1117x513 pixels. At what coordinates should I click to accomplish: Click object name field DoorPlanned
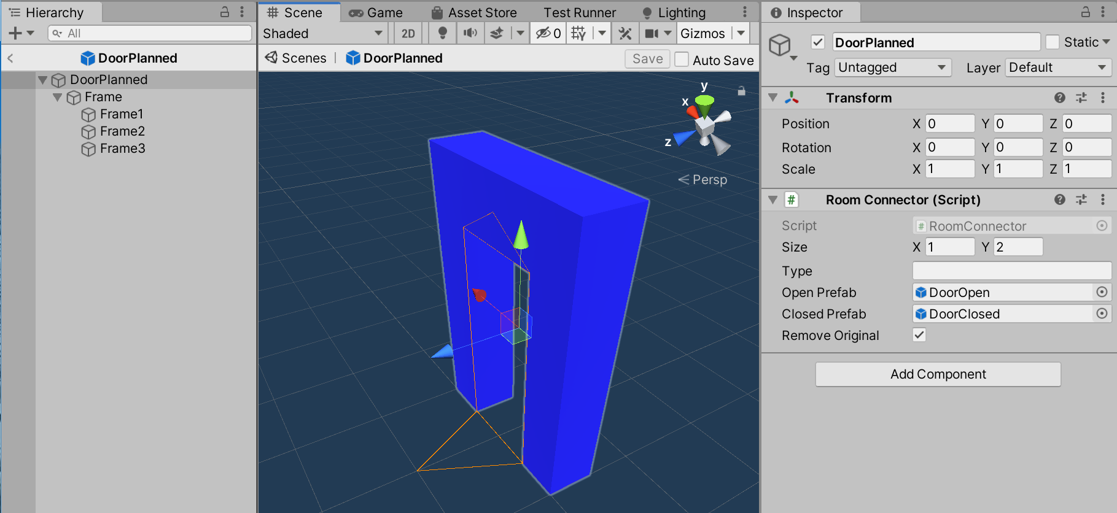(936, 42)
